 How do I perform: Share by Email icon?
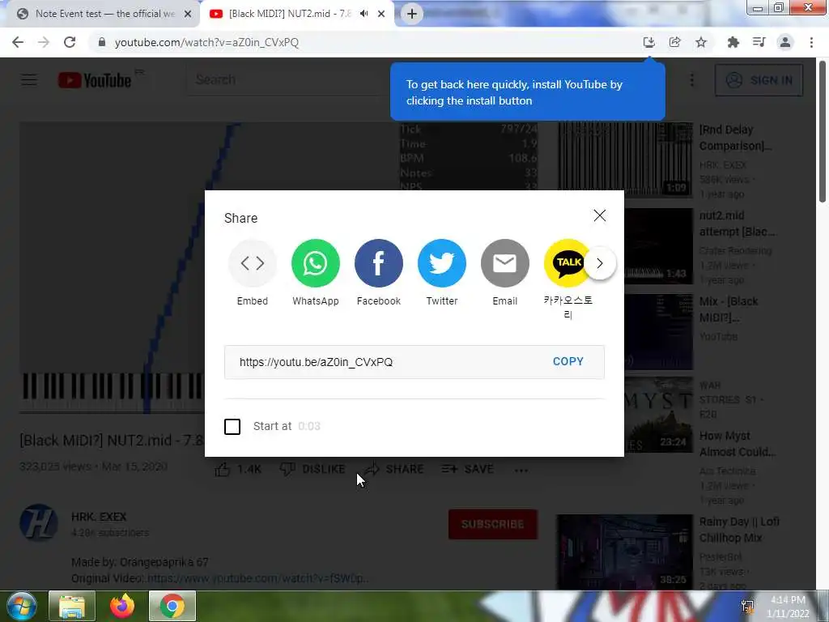pos(505,263)
